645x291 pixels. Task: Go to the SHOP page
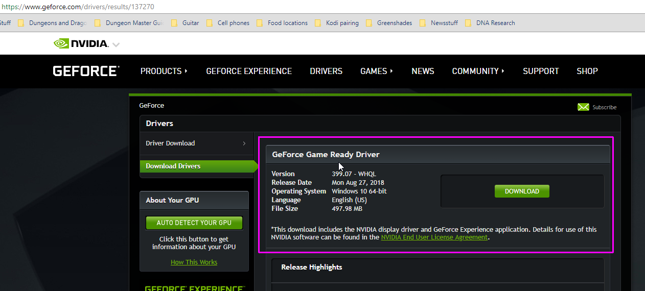click(x=587, y=71)
